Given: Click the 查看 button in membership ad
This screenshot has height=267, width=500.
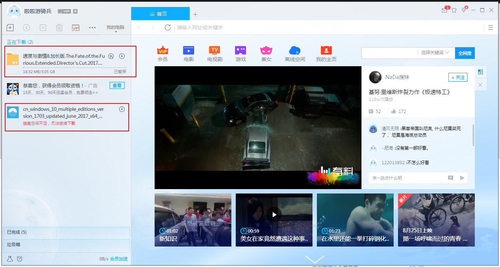Looking at the screenshot, I should click(x=117, y=86).
